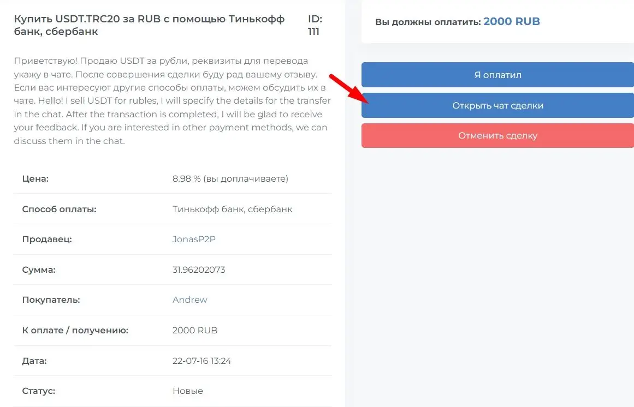Click the 'К оплате / получению' 2000 RUB value
634x407 pixels.
pos(195,330)
